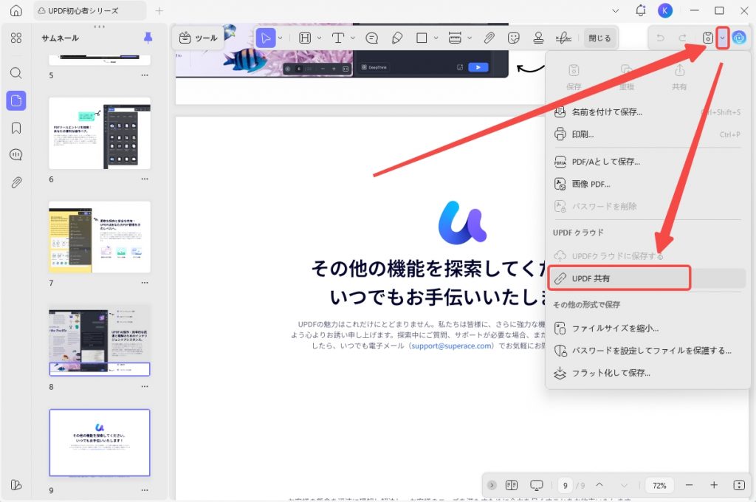Image resolution: width=756 pixels, height=502 pixels.
Task: Expand the tab list chevron in title bar
Action: tap(615, 10)
